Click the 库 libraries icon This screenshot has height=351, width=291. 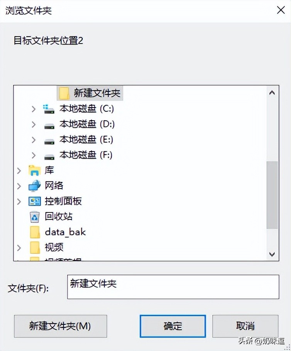pyautogui.click(x=34, y=170)
